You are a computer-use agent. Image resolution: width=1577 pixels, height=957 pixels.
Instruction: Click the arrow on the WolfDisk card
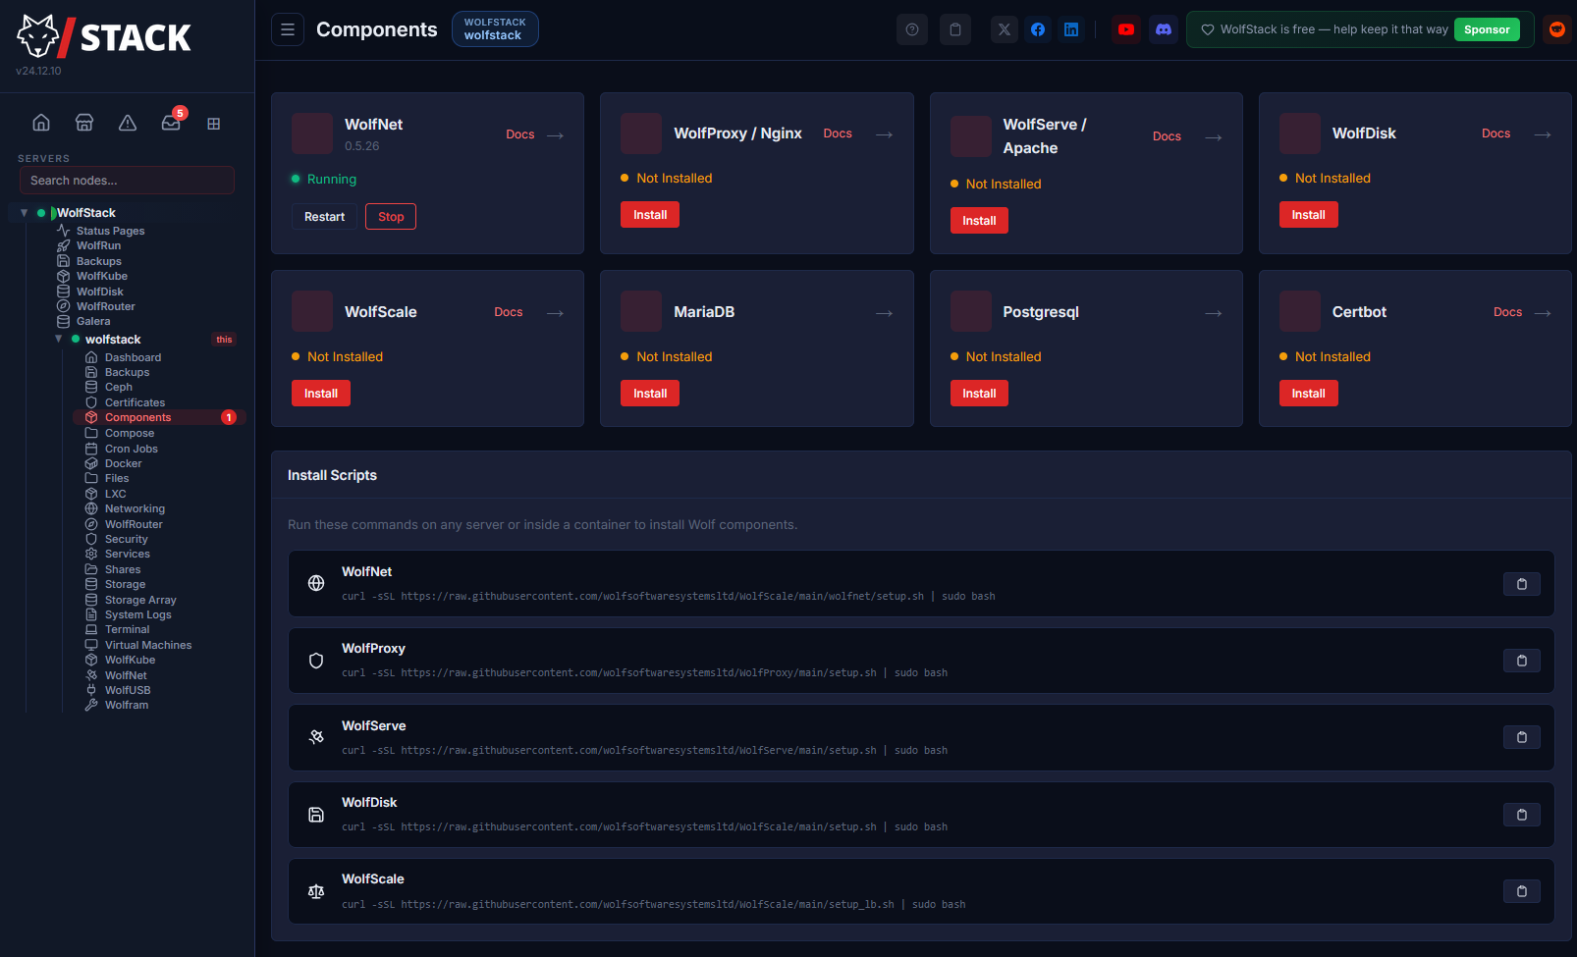[1543, 134]
